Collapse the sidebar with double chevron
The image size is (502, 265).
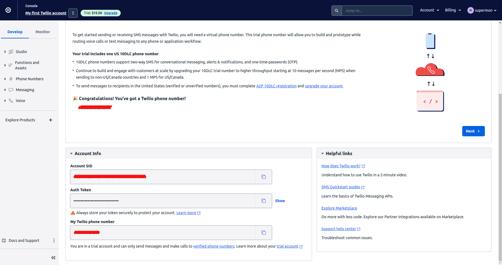tap(53, 258)
